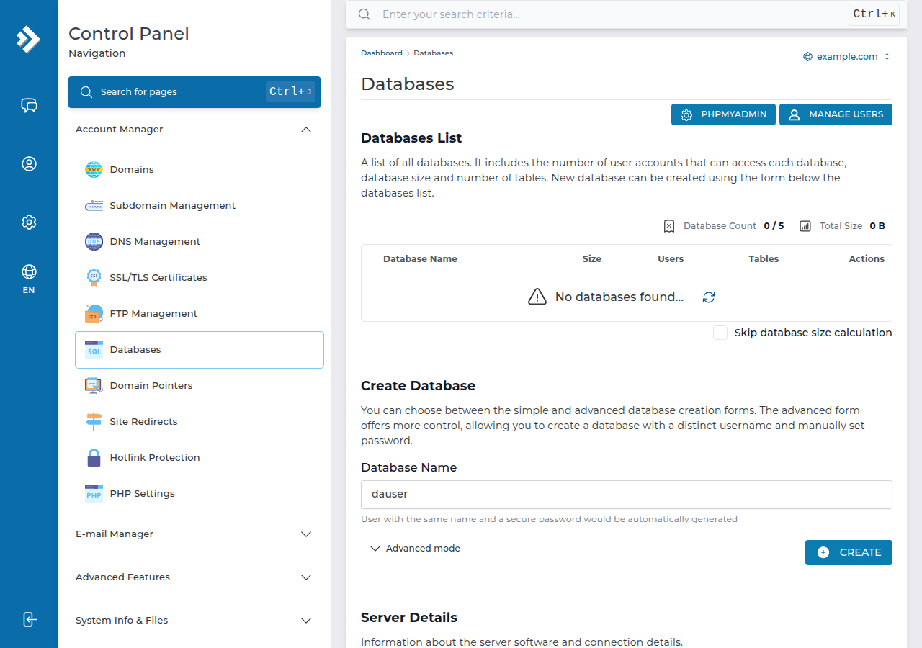Screen dimensions: 922x648
Task: Click the Hotlink Protection padlock icon
Action: pos(94,458)
